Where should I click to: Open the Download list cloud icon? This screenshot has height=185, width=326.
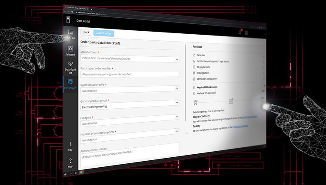(x=70, y=64)
